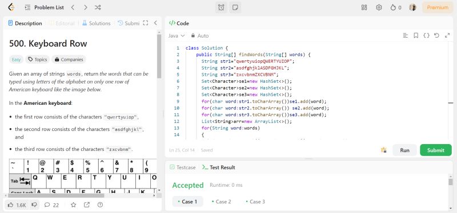Open settings gear icon in header
Screen dimensions: 457x213
tap(379, 7)
